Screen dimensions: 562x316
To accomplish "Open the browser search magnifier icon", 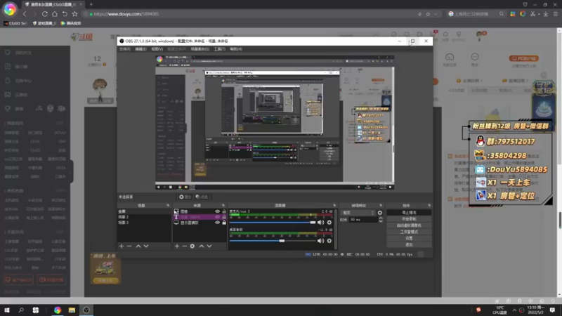I will 502,14.
